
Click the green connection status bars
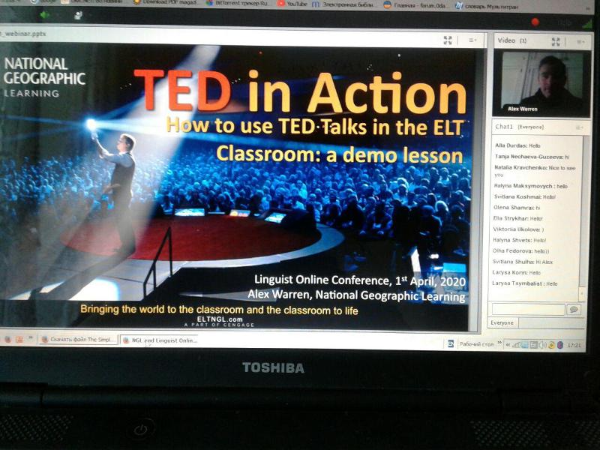pyautogui.click(x=587, y=25)
